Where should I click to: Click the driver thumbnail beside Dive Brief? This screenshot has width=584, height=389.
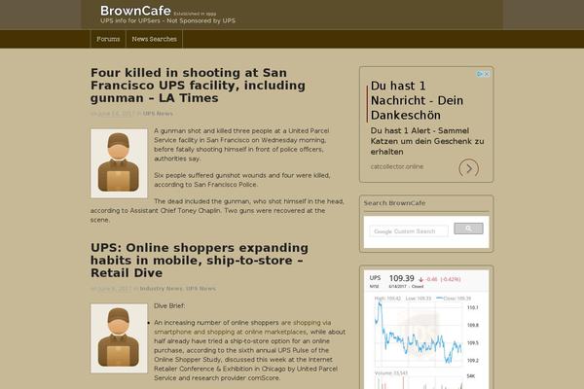click(x=119, y=338)
